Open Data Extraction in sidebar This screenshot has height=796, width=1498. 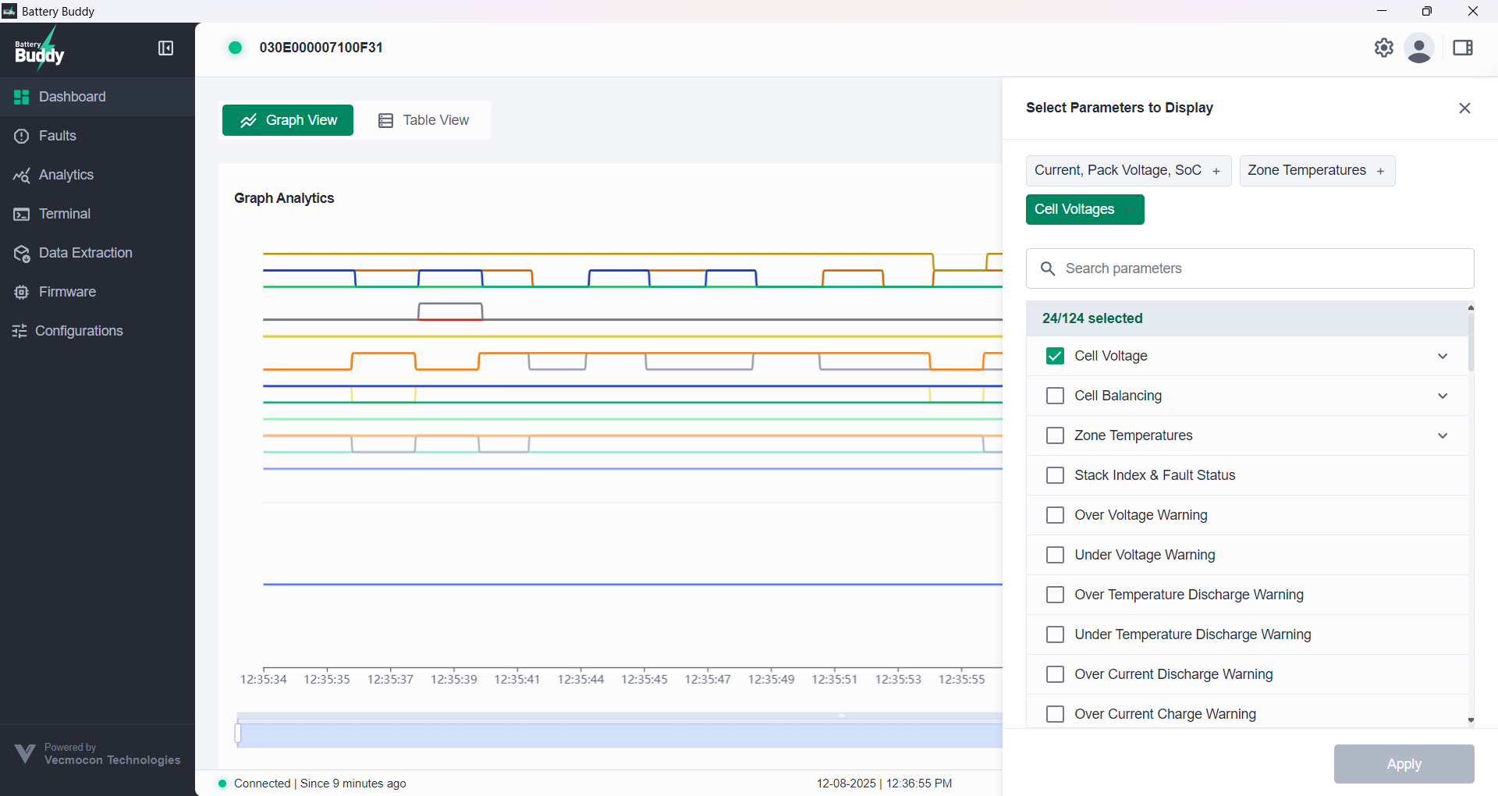(x=85, y=253)
